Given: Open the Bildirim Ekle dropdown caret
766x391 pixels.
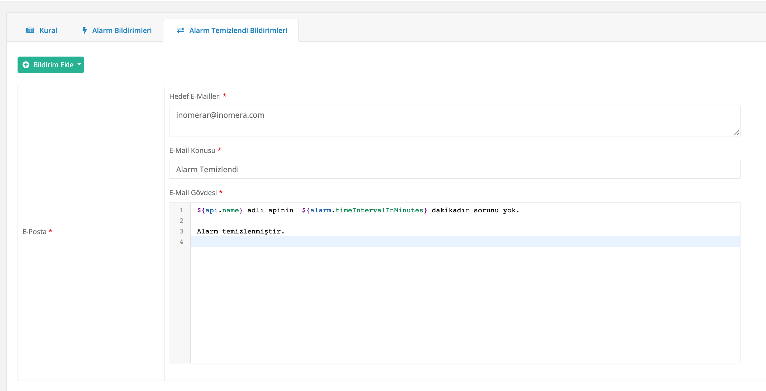Looking at the screenshot, I should point(79,65).
